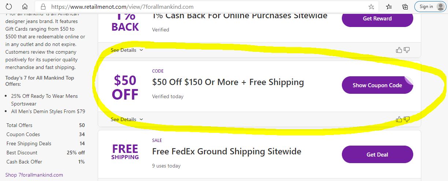Thumbs down the $50 Off coupon
The height and width of the screenshot is (181, 448).
click(407, 119)
